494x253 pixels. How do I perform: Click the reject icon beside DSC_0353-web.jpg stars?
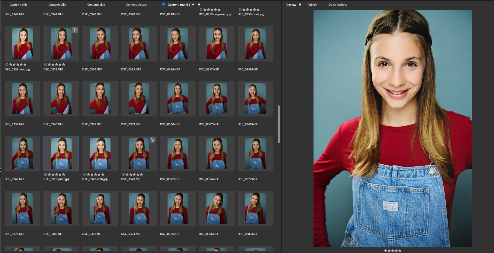pyautogui.click(x=6, y=64)
